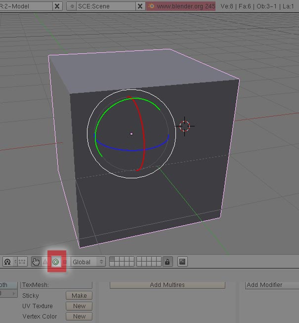Image resolution: width=299 pixels, height=323 pixels.
Task: Activate the first layer of the second layer grid
Action: [x=139, y=259]
